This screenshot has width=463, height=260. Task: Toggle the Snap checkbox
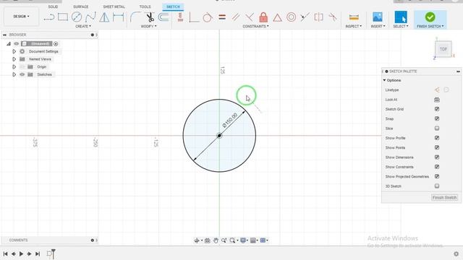pos(437,118)
